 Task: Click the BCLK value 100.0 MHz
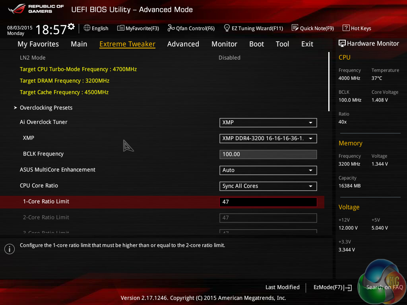tap(350, 100)
